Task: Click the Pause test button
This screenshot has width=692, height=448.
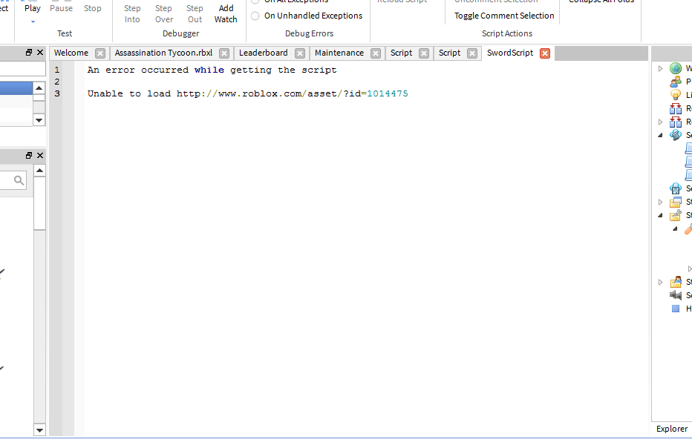Action: [x=61, y=8]
